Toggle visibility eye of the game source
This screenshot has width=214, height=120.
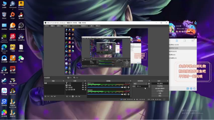pos(83,87)
